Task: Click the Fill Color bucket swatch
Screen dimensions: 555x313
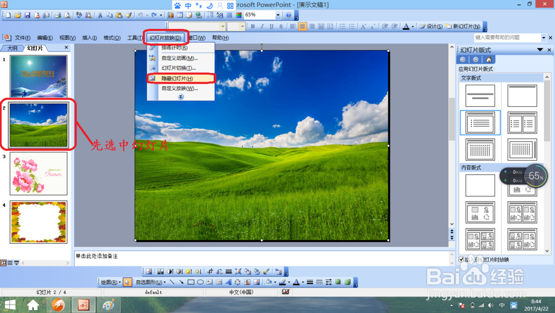Action: pos(269,282)
